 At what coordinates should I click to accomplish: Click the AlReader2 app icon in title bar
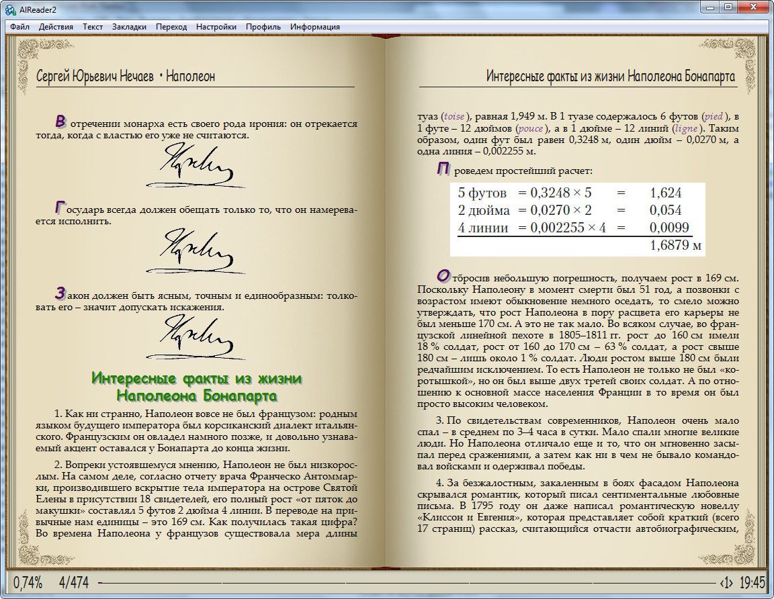point(10,9)
